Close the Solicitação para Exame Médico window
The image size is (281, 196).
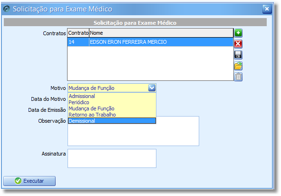pyautogui.click(x=267, y=9)
